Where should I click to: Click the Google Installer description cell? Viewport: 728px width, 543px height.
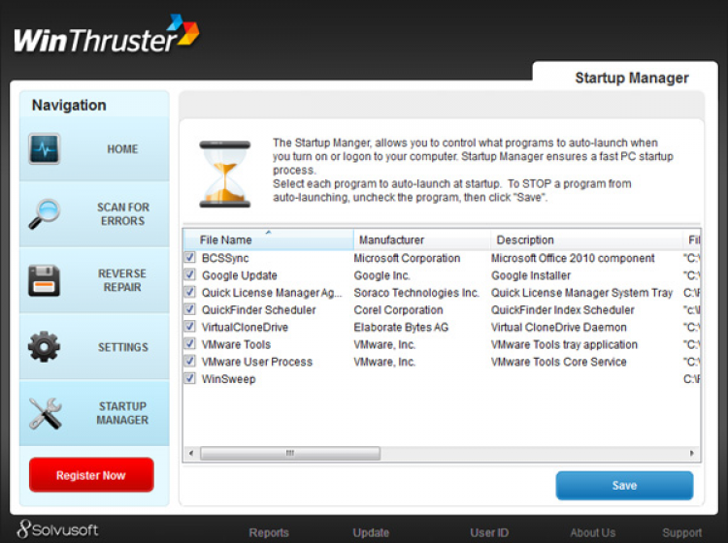click(531, 275)
